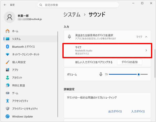Open ネットワークとインターネット settings

click(31, 54)
